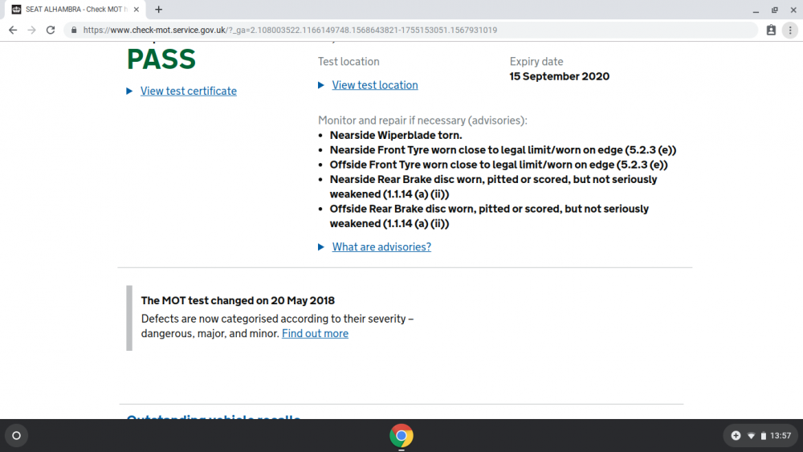Click the battery status icon
This screenshot has width=803, height=452.
(x=763, y=436)
